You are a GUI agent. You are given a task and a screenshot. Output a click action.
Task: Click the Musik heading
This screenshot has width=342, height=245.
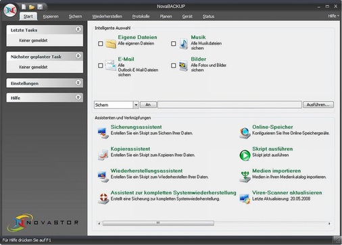tap(198, 37)
